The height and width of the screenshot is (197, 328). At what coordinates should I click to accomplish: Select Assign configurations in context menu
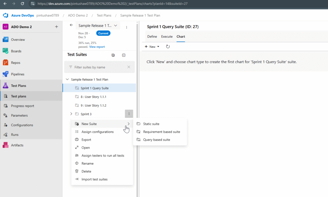click(97, 132)
